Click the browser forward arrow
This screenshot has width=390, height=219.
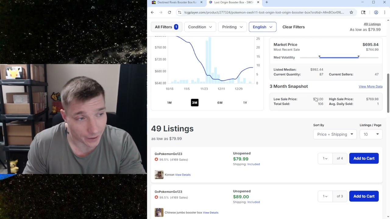pos(161,12)
